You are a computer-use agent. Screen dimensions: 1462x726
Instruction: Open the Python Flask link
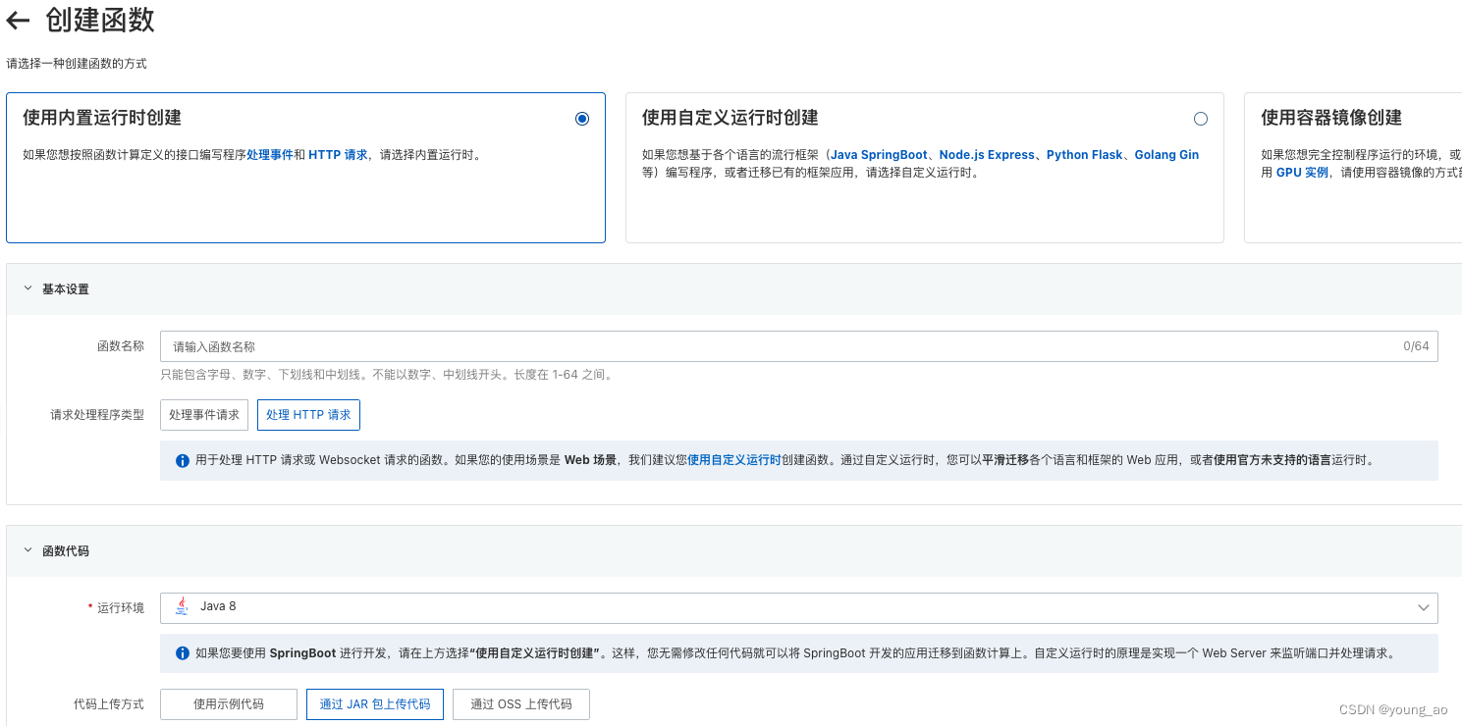click(x=1084, y=153)
